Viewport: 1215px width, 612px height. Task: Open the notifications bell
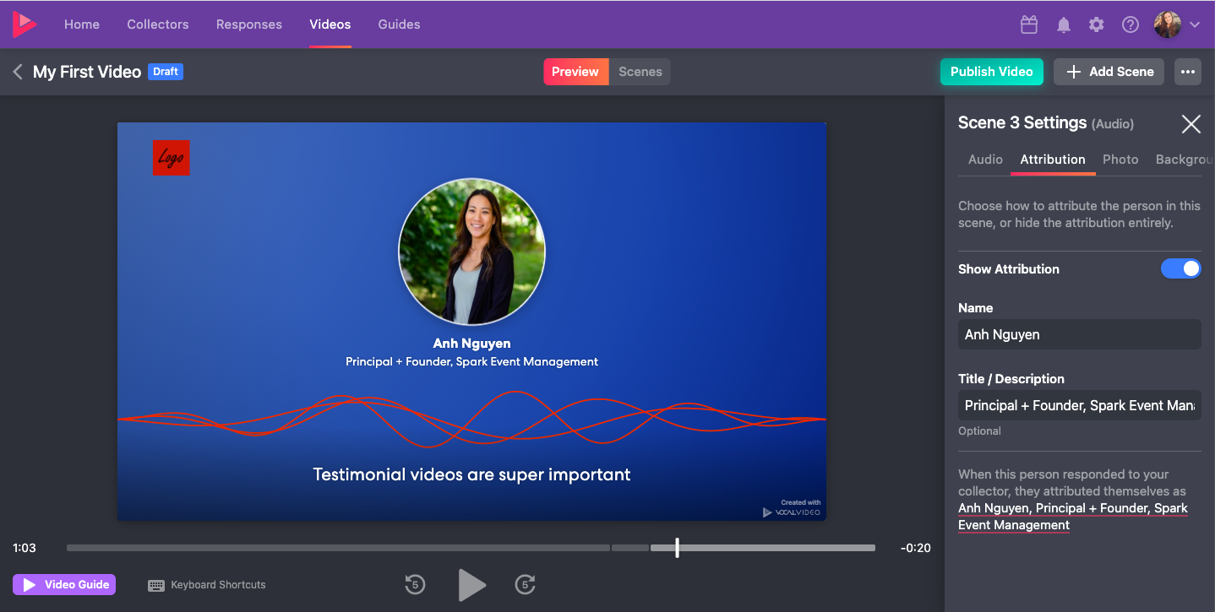pos(1064,24)
